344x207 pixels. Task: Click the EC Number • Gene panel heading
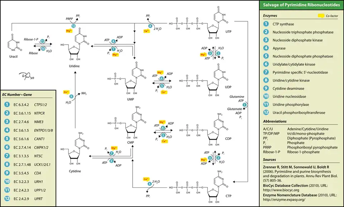(17, 95)
